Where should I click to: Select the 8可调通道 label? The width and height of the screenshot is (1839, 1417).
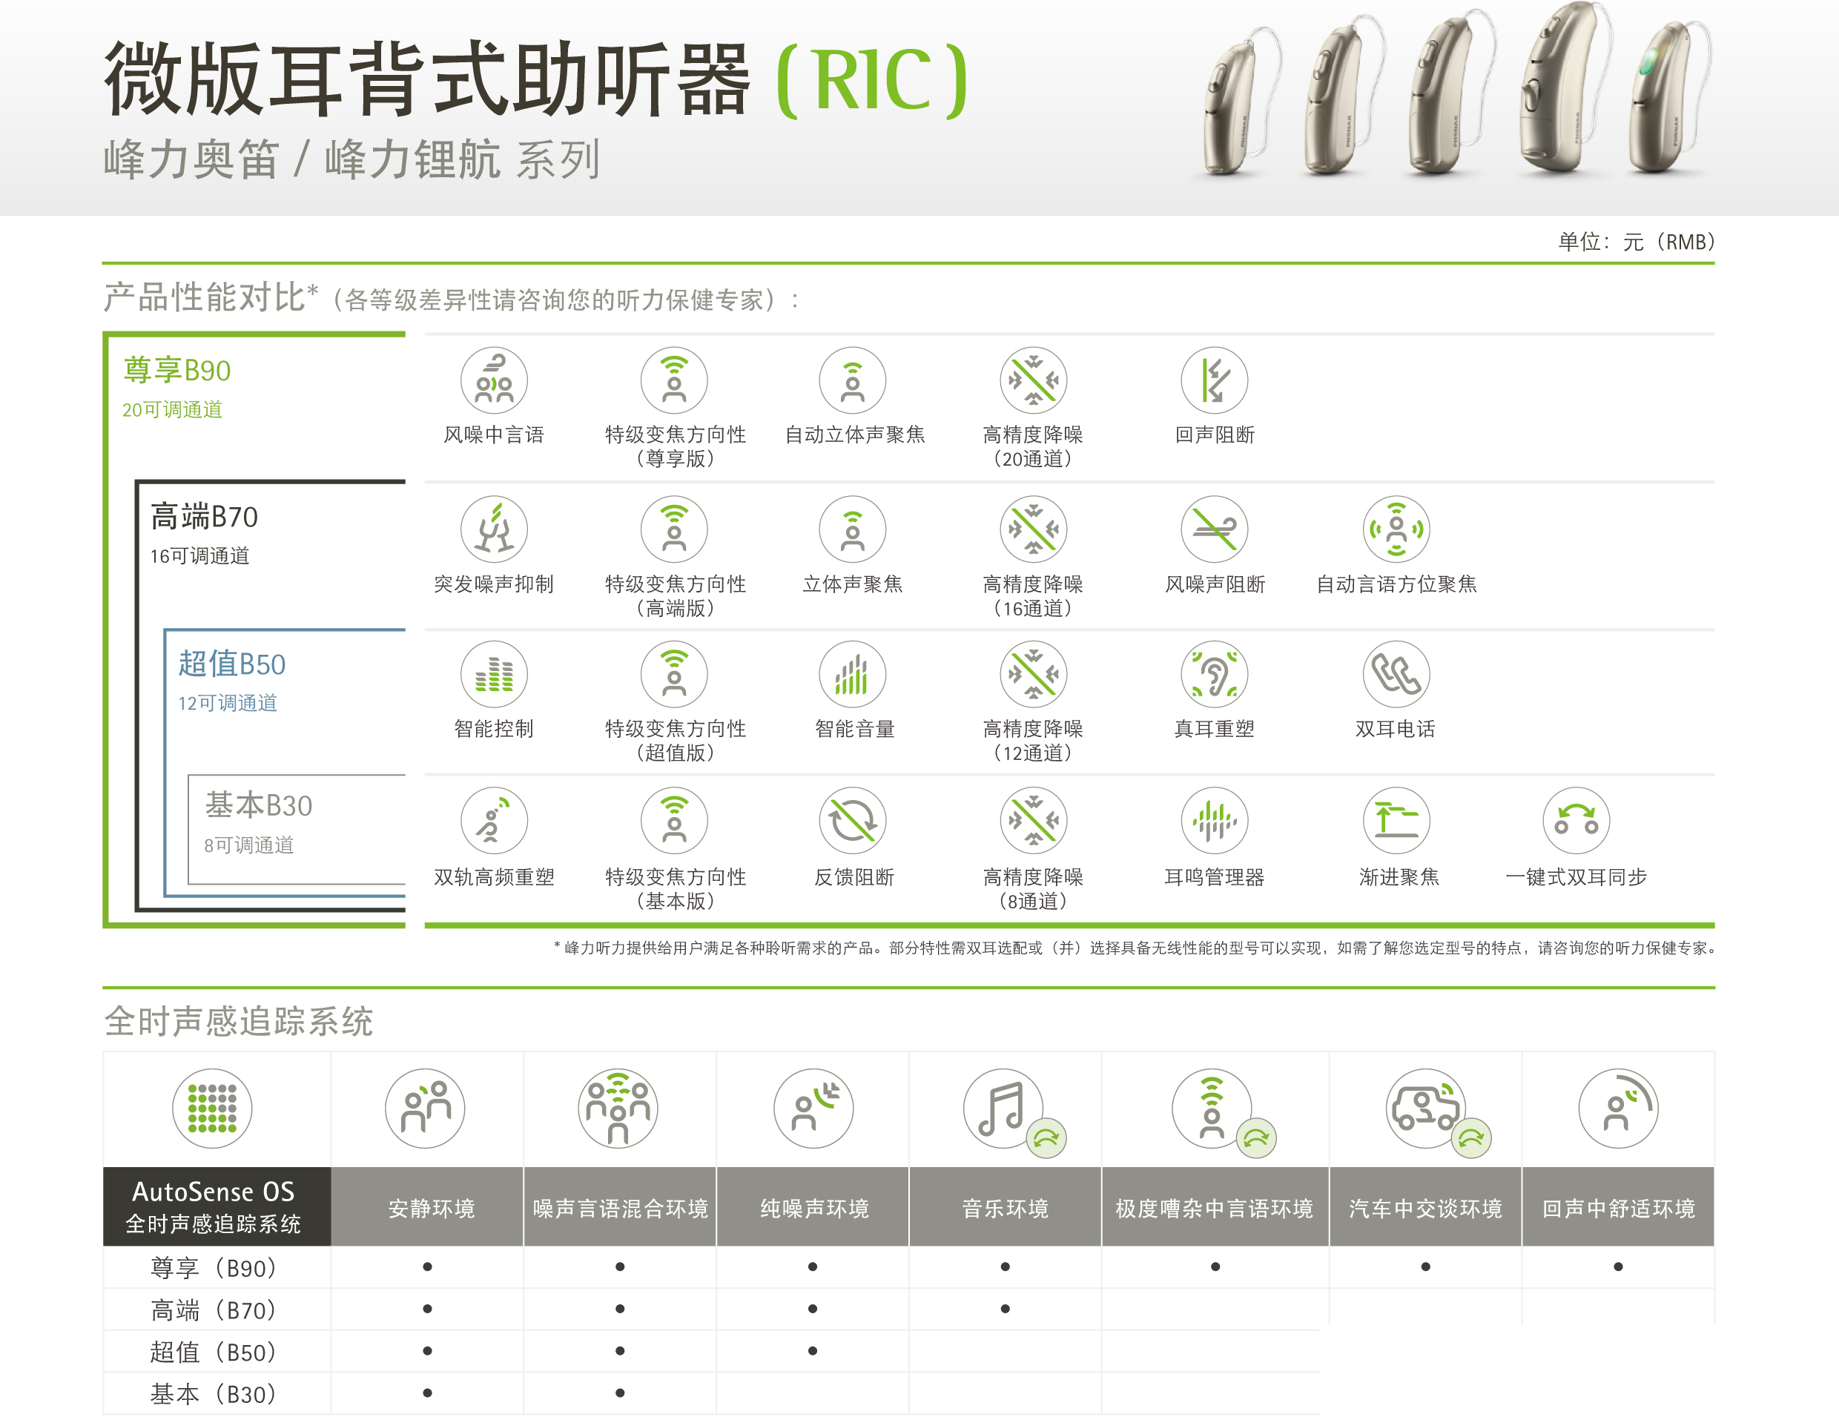tap(248, 845)
